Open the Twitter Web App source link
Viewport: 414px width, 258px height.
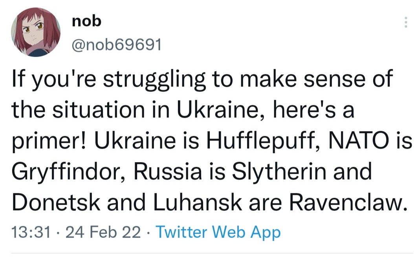point(218,233)
